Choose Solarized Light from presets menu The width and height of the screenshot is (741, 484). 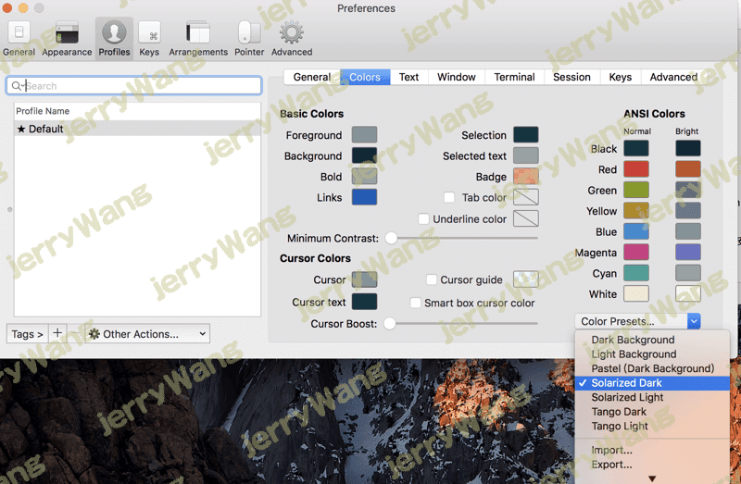627,397
